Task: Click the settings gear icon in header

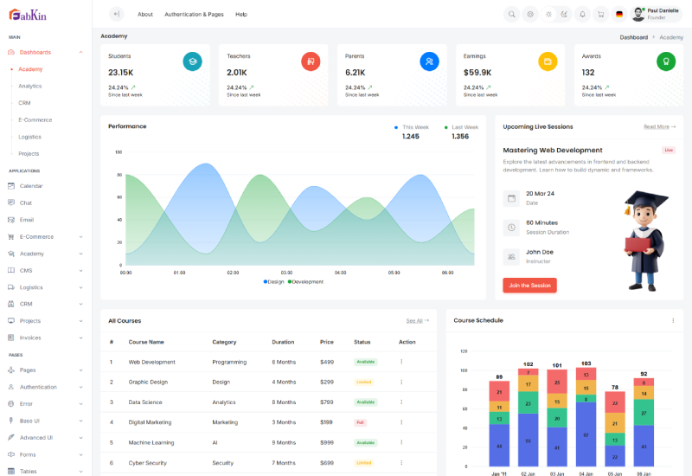Action: pyautogui.click(x=530, y=14)
